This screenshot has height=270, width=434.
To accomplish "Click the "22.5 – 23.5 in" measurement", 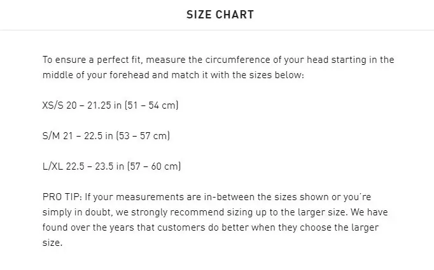I will coord(95,166).
